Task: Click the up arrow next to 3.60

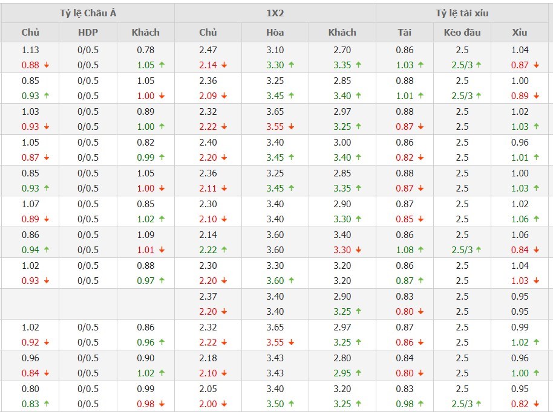Action: [291, 280]
